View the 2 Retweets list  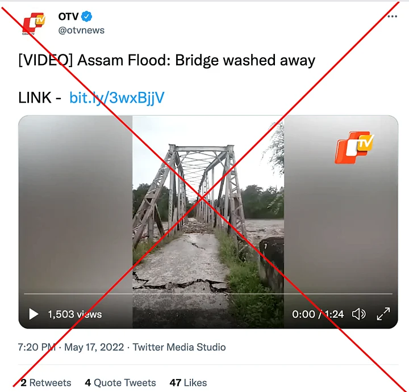tap(45, 383)
